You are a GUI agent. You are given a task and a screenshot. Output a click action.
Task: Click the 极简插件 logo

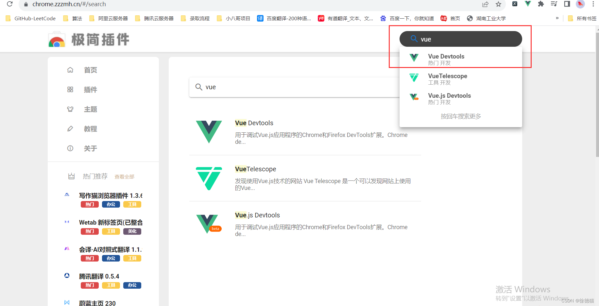pyautogui.click(x=88, y=39)
